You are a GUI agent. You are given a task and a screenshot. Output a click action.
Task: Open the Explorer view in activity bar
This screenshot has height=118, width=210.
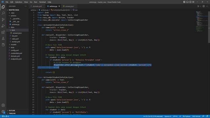click(3, 7)
